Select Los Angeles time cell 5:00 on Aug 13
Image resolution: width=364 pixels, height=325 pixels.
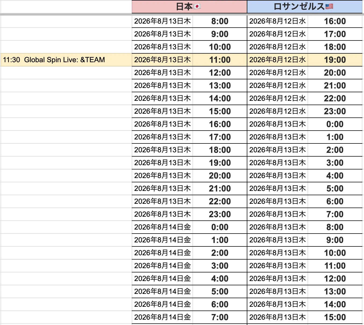(x=335, y=189)
